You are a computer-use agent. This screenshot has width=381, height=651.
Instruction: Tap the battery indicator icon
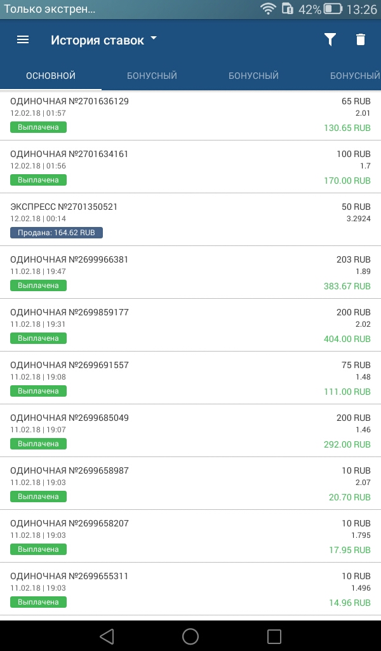coord(332,9)
